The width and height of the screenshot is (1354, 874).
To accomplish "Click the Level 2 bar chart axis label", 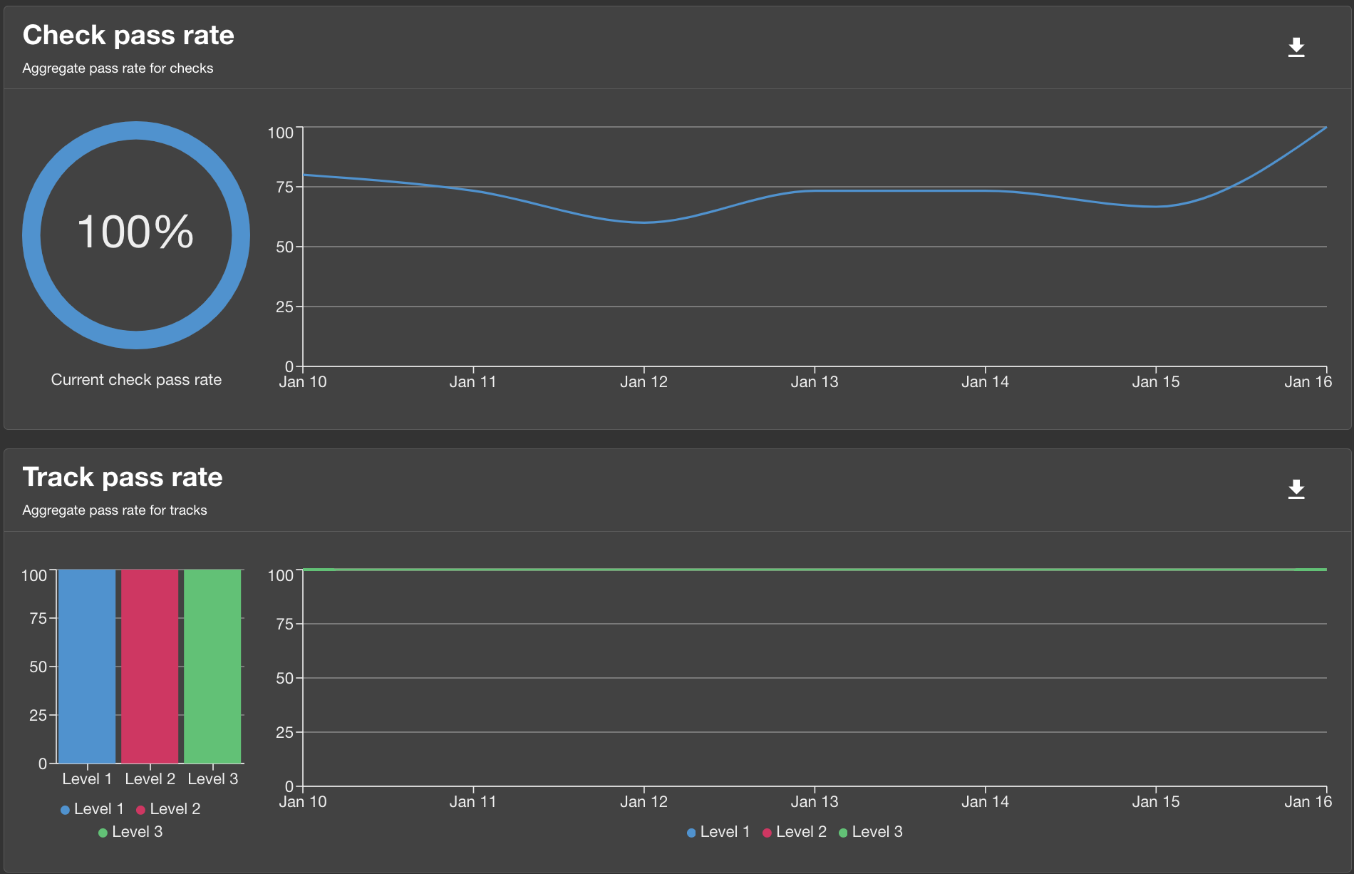I will coord(150,779).
